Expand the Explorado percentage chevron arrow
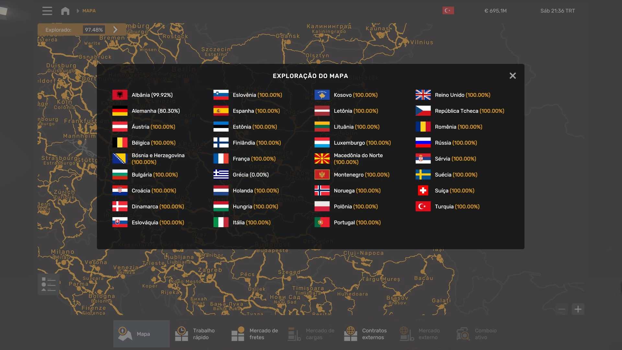 (115, 30)
